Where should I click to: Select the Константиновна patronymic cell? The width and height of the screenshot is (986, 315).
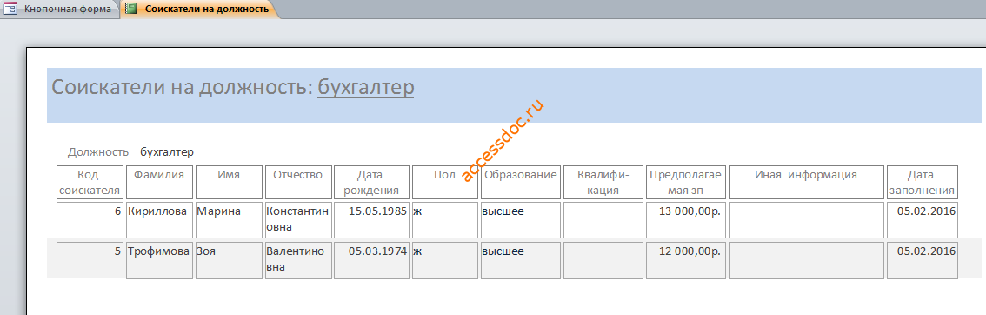tap(298, 219)
